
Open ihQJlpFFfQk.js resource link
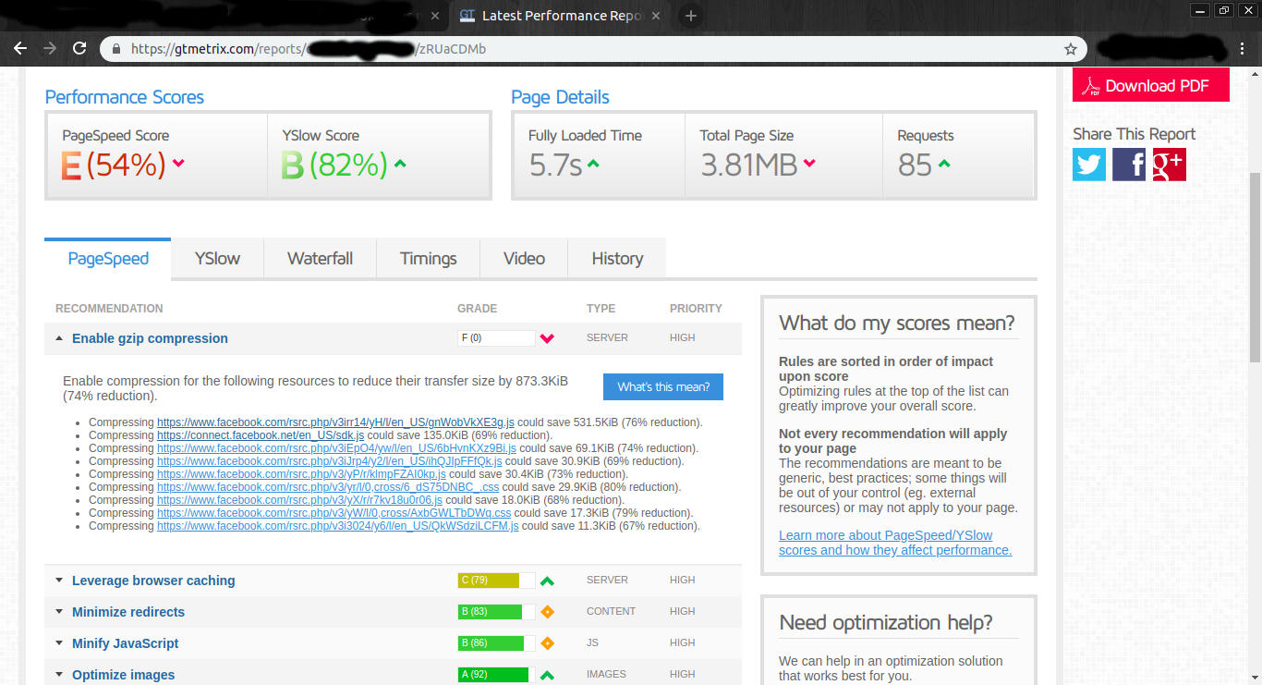pos(330,461)
